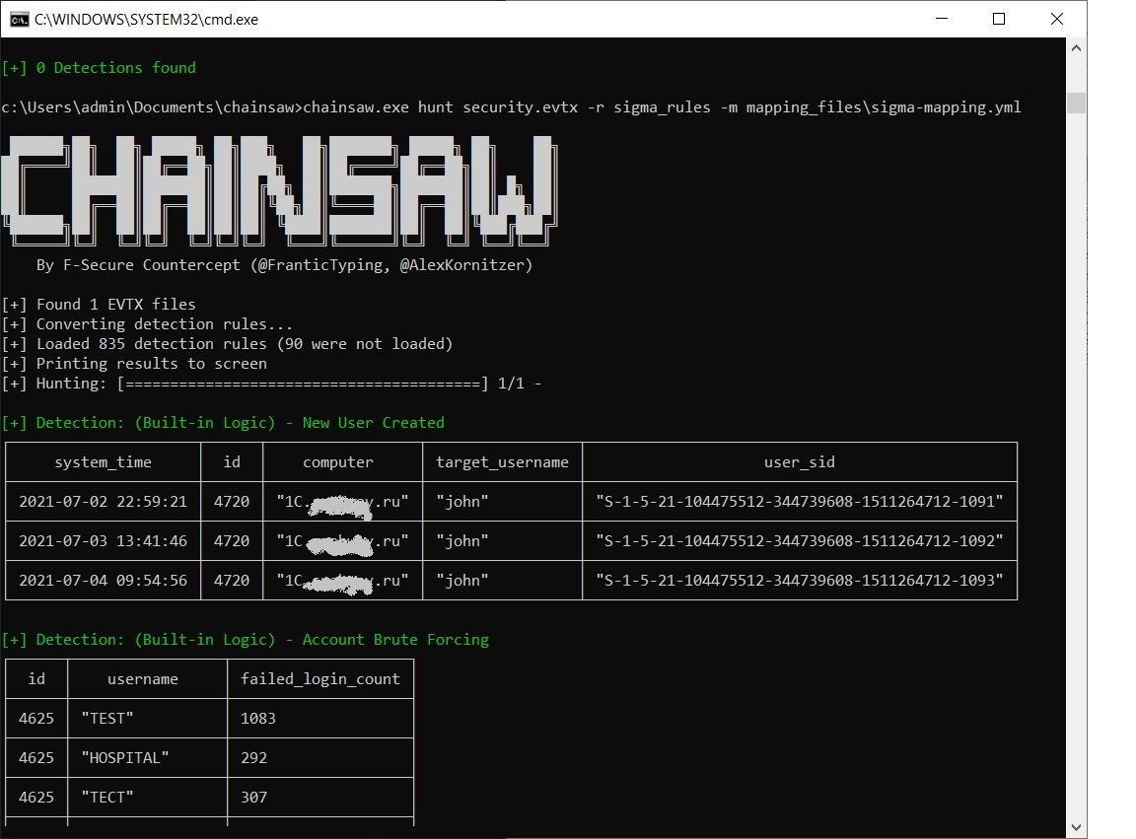
Task: Click the cmd.exe icon in the title bar
Action: pyautogui.click(x=19, y=20)
